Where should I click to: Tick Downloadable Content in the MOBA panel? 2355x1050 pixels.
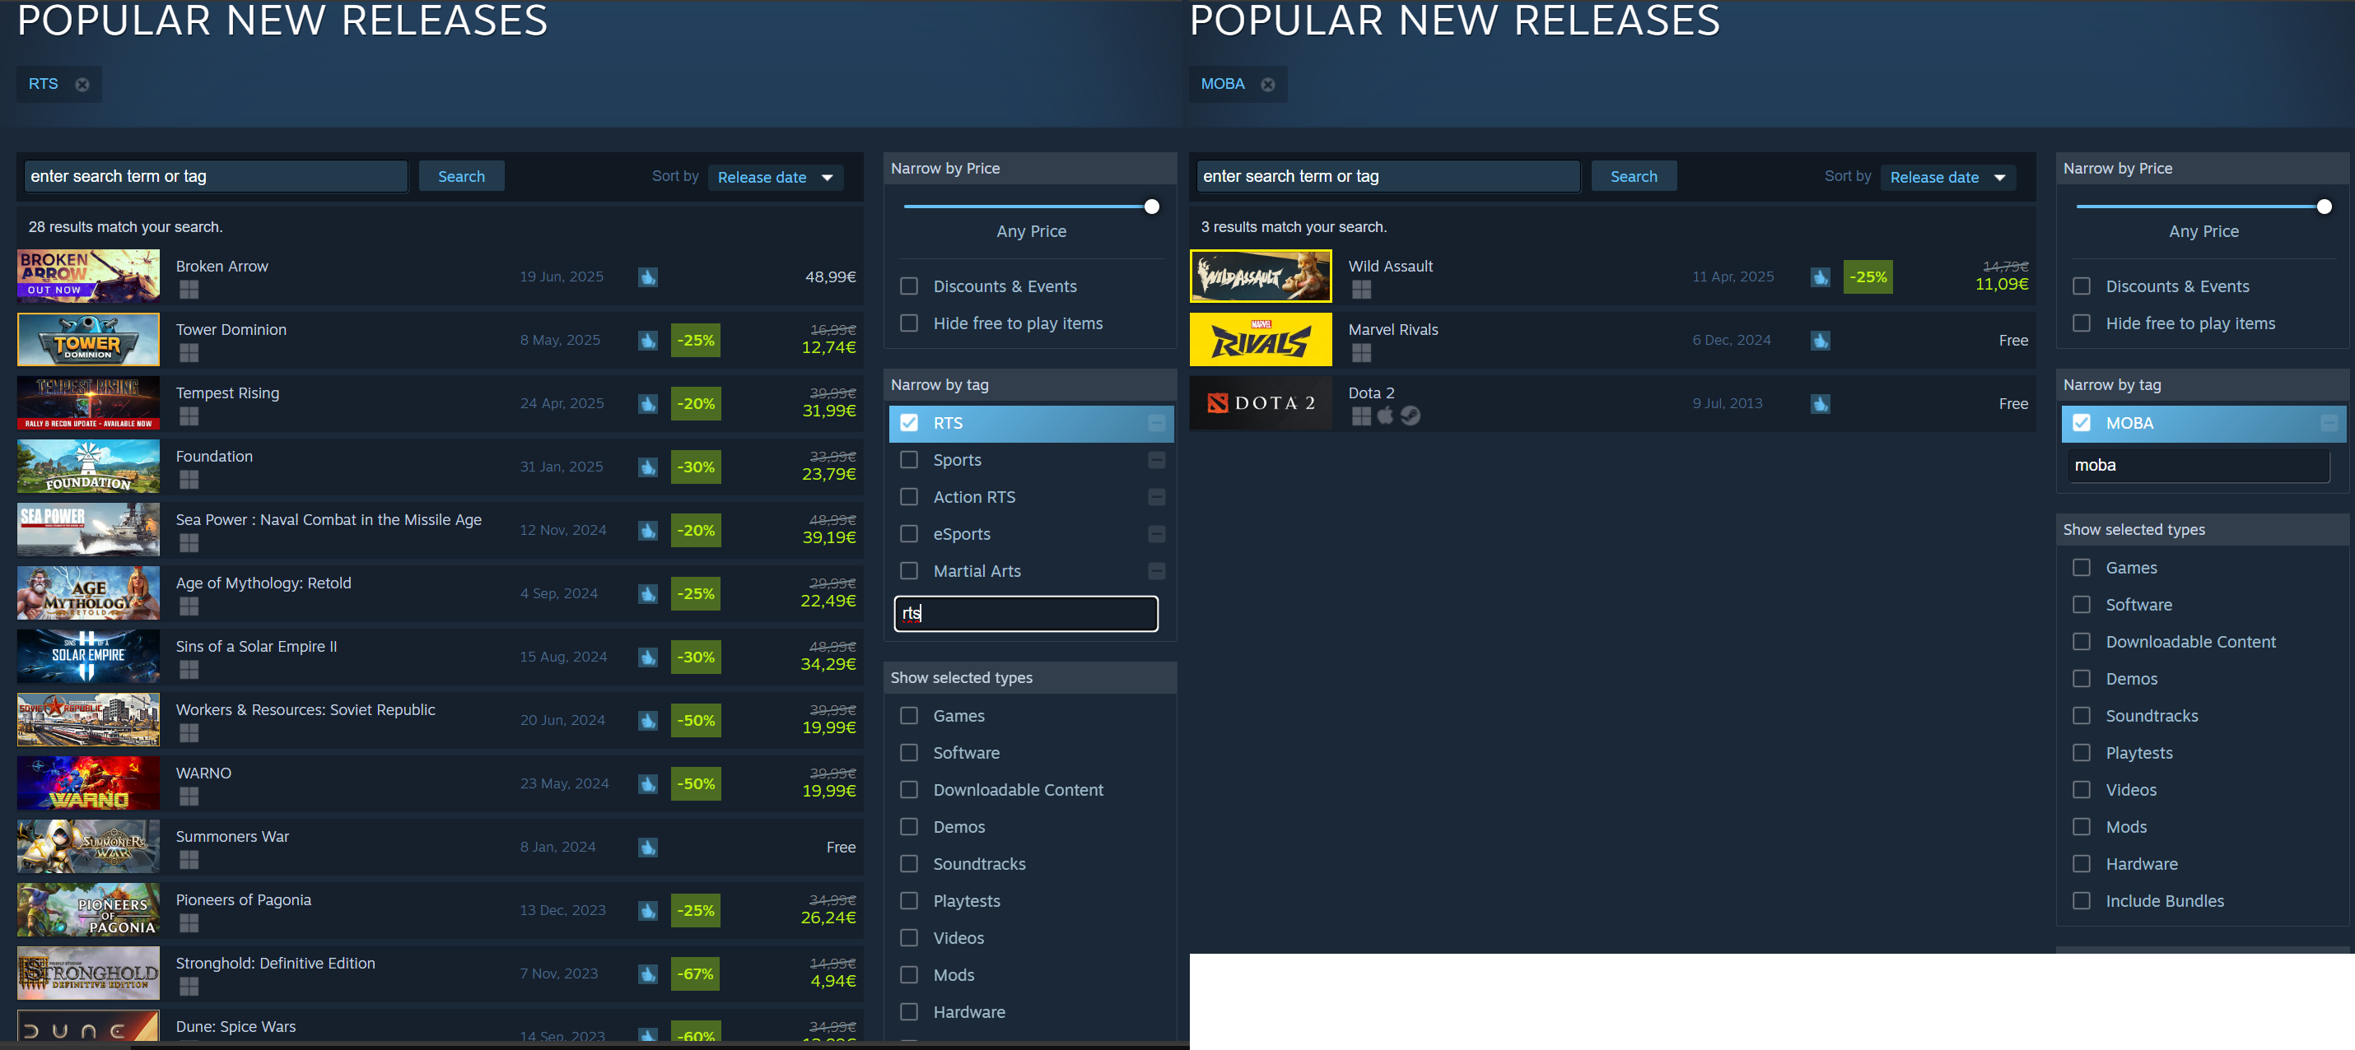click(x=2081, y=642)
